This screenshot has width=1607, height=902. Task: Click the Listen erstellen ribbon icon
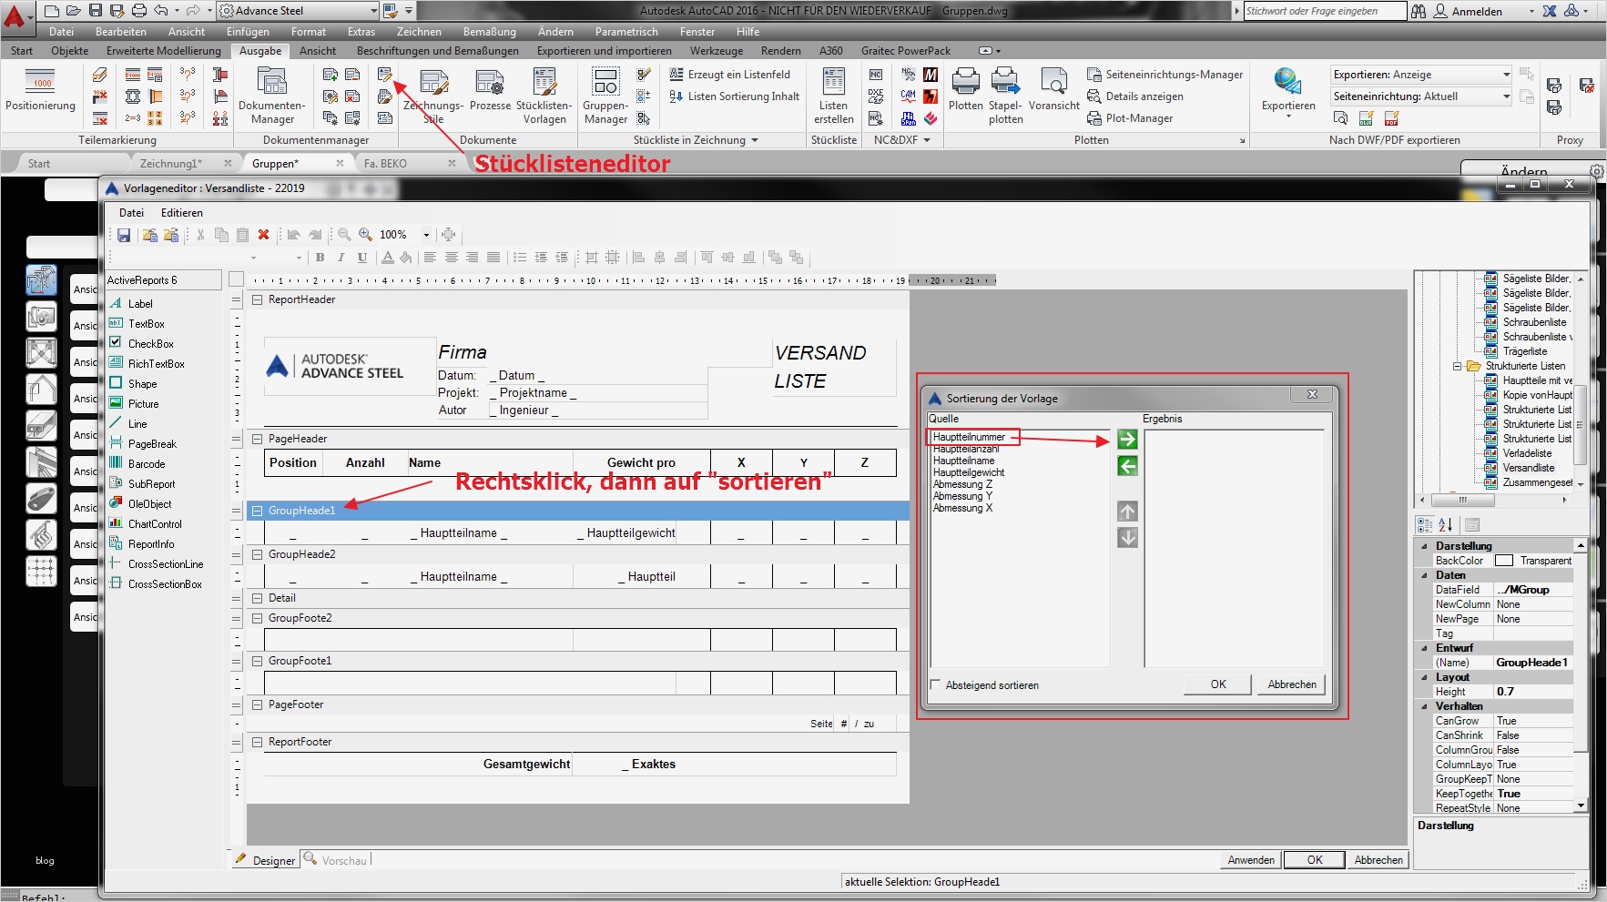834,95
